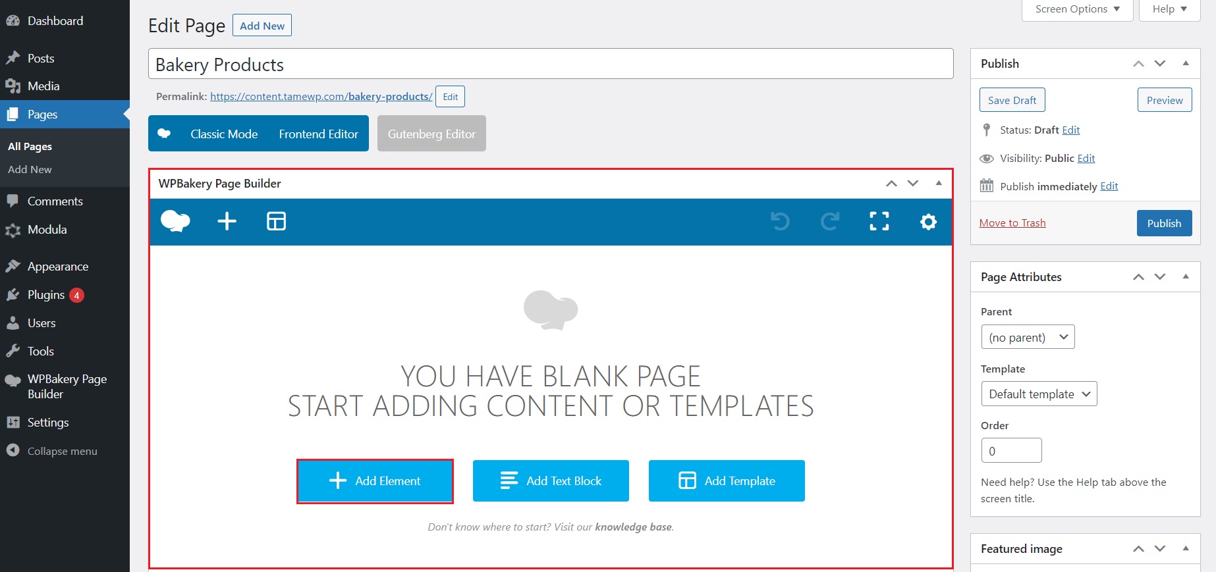Screen dimensions: 1216x572
Task: Expand the Help tab
Action: pyautogui.click(x=1169, y=9)
